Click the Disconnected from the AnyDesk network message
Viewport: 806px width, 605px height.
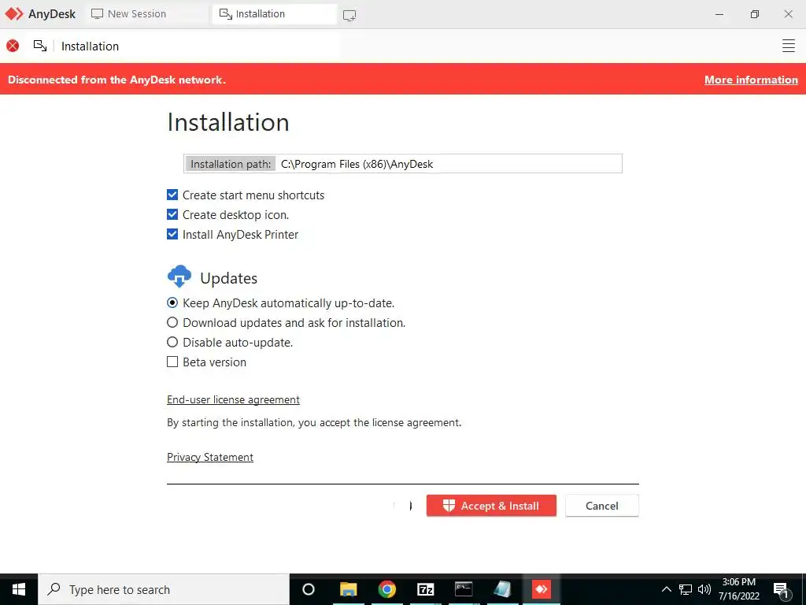116,80
